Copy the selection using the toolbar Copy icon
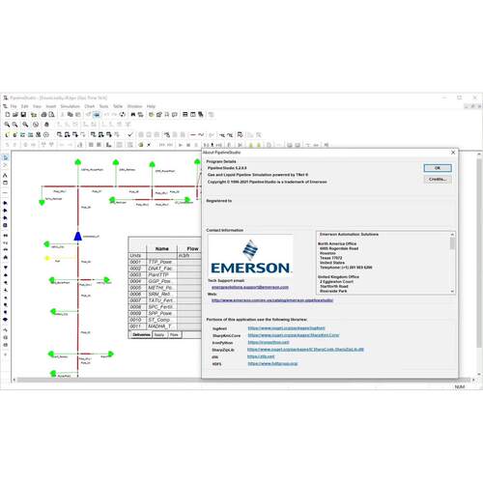Screen dimensions: 483x483 coord(70,114)
